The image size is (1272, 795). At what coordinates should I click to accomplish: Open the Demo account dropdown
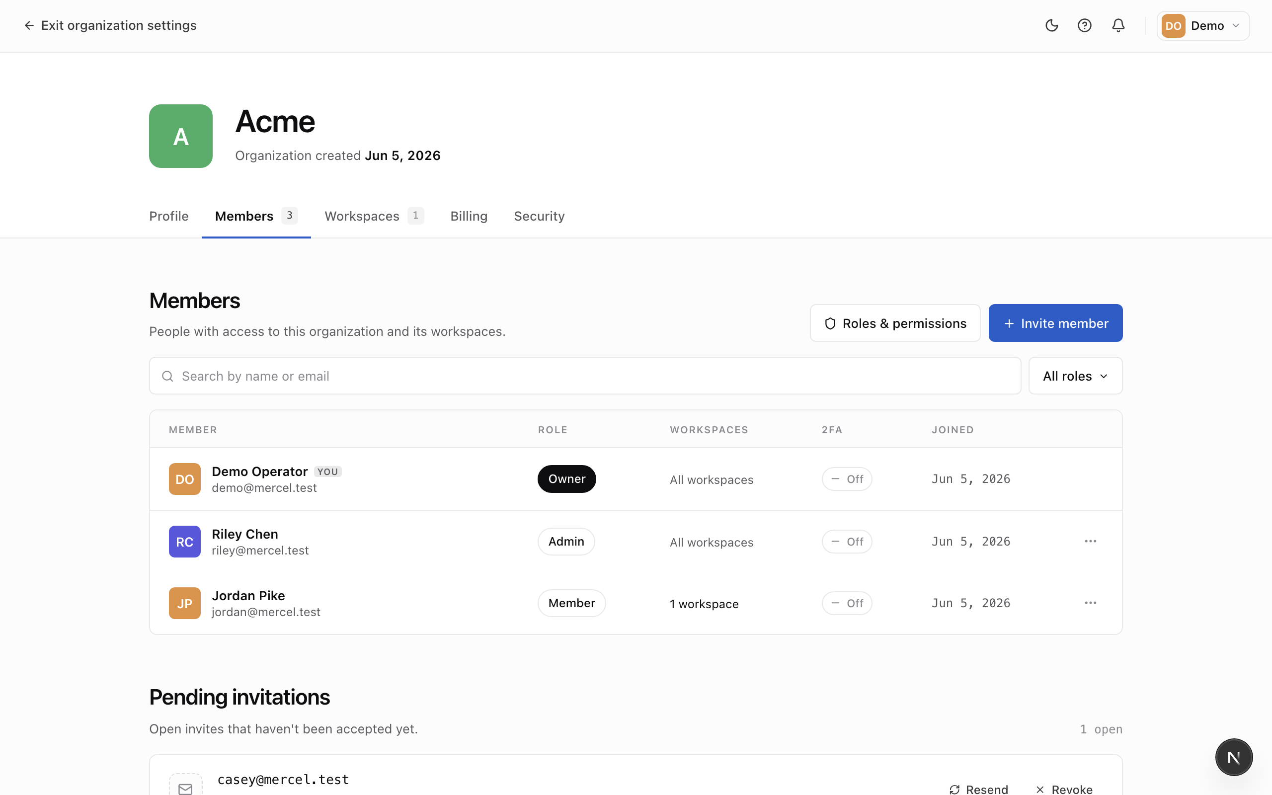(1202, 26)
